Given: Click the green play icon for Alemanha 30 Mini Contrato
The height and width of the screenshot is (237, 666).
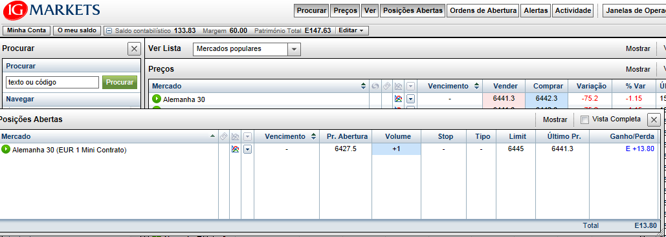Looking at the screenshot, I should 6,149.
